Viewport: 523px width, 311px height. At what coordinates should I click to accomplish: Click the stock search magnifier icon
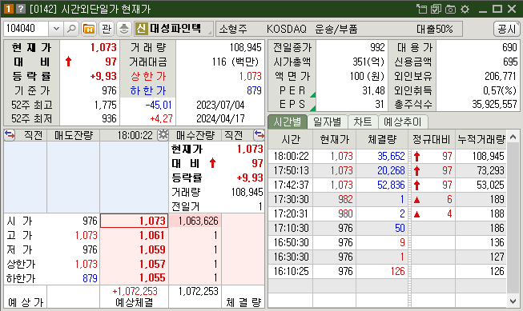tap(71, 29)
